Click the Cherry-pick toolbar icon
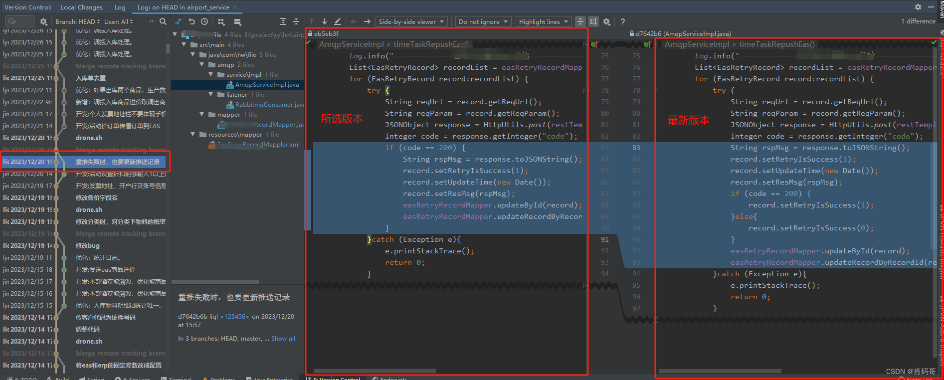Screen dimensions: 944x380 point(179,21)
